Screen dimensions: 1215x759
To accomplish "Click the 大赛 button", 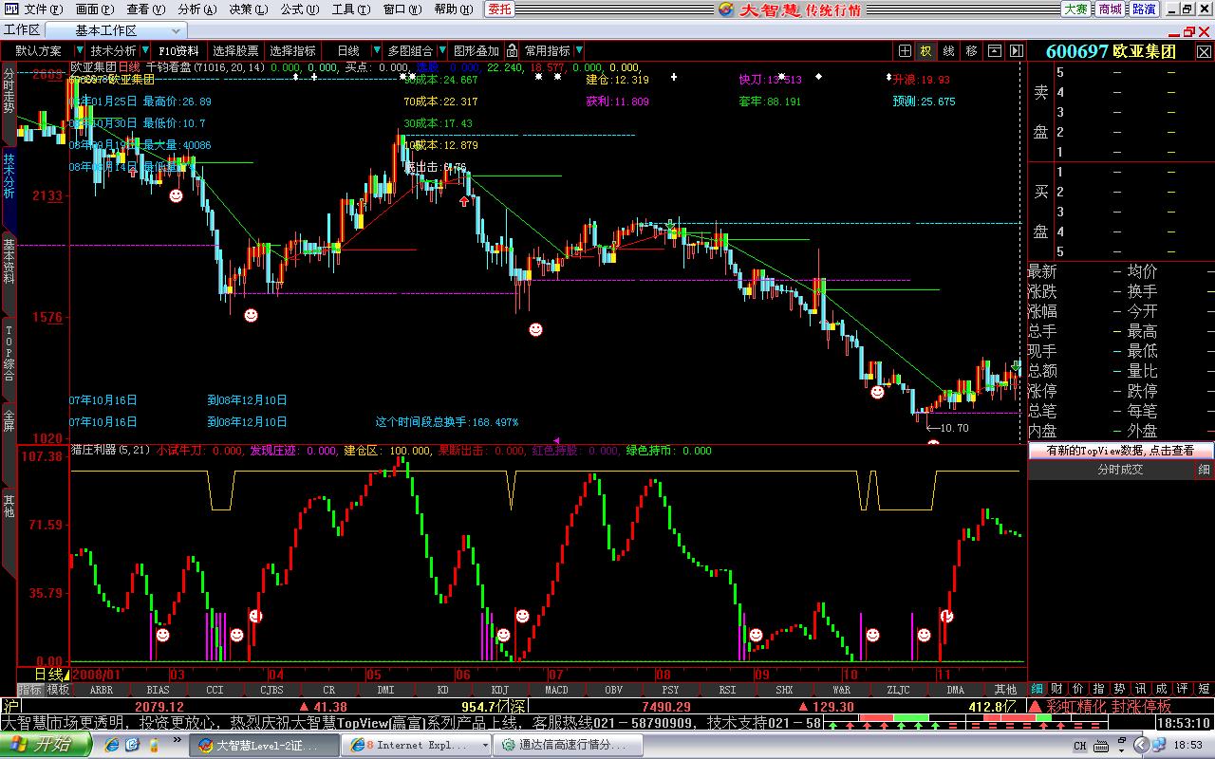I will pos(1075,9).
